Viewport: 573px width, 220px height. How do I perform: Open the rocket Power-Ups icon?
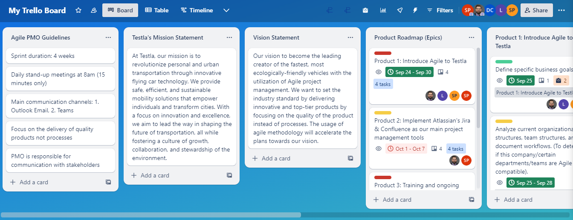click(400, 10)
